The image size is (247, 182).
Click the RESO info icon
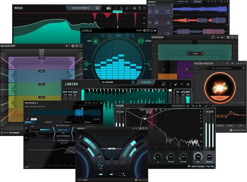coord(144,8)
